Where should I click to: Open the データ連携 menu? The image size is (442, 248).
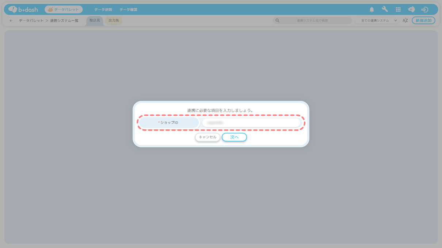tap(103, 9)
